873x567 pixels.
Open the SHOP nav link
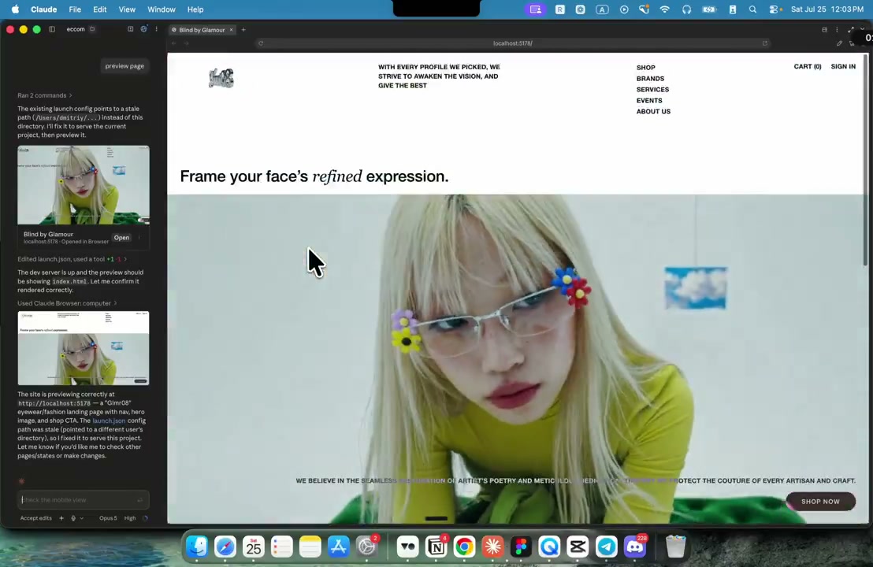tap(646, 67)
